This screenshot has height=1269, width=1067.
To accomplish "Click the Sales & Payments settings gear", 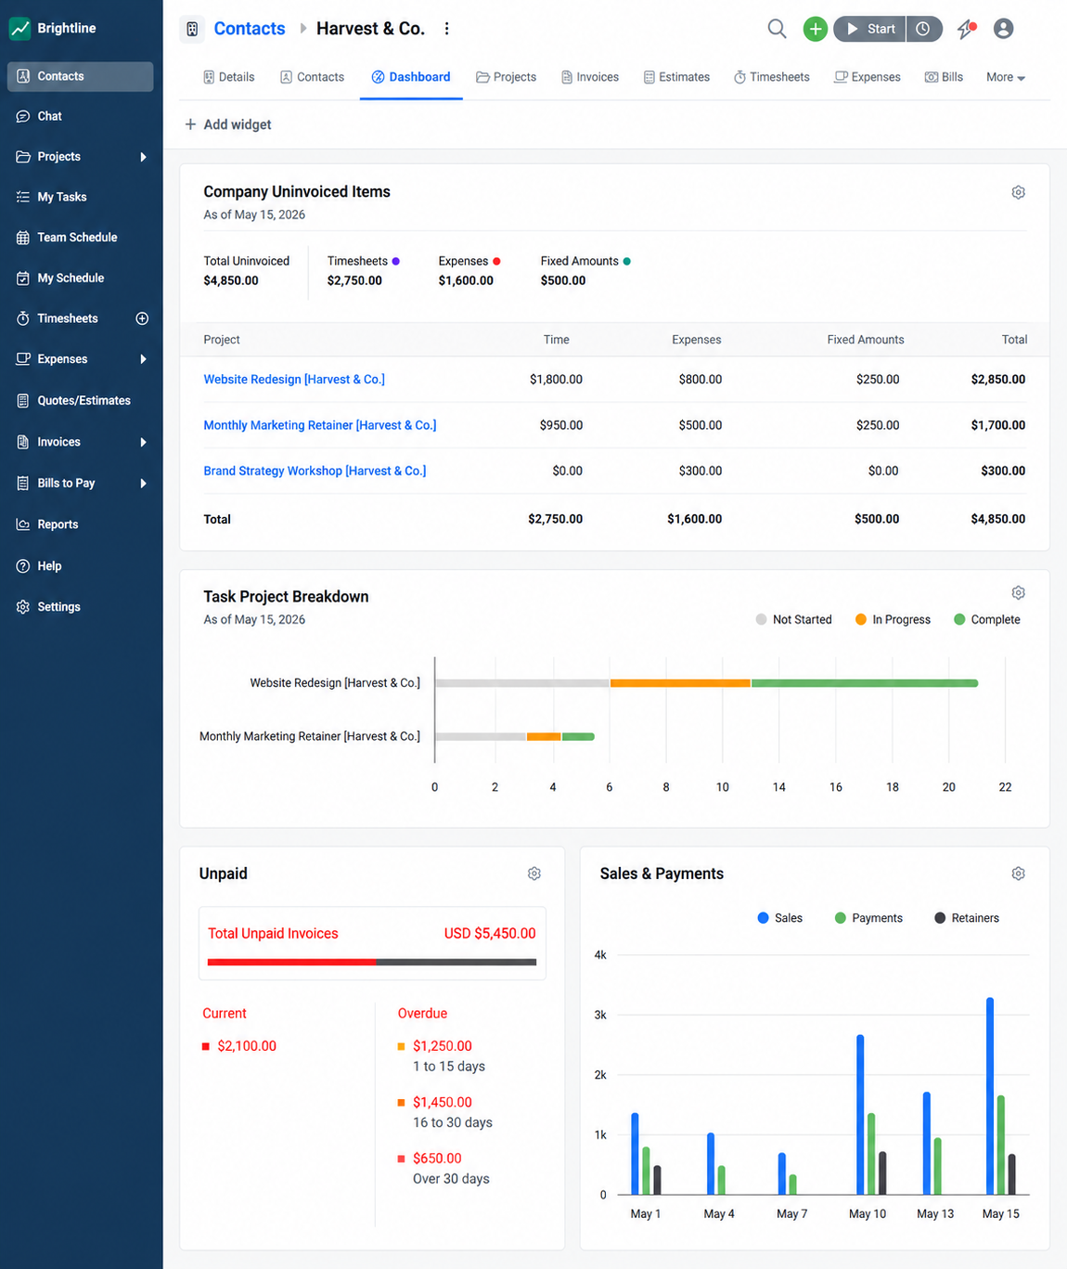I will pyautogui.click(x=1018, y=874).
